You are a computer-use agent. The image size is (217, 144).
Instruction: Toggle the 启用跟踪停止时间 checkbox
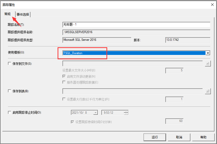[10, 112]
